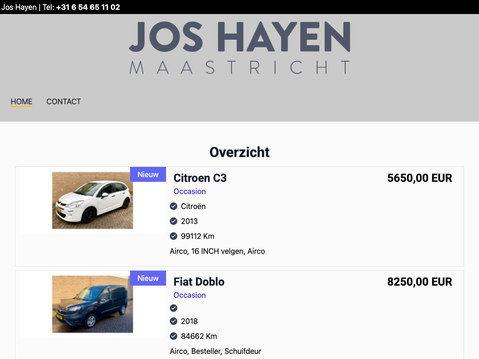The image size is (479, 359).
Task: Click the Overzicht heading
Action: [x=239, y=152]
